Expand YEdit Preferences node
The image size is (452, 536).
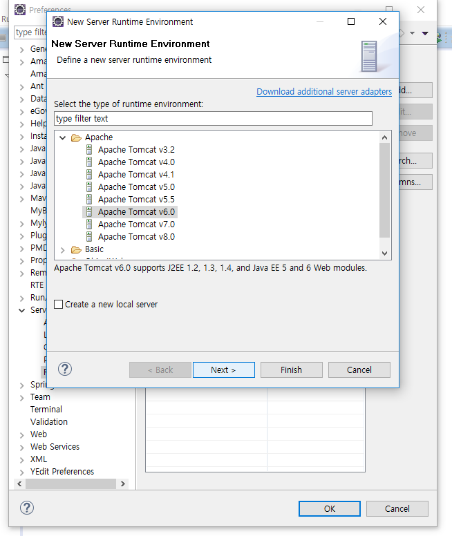[x=22, y=472]
